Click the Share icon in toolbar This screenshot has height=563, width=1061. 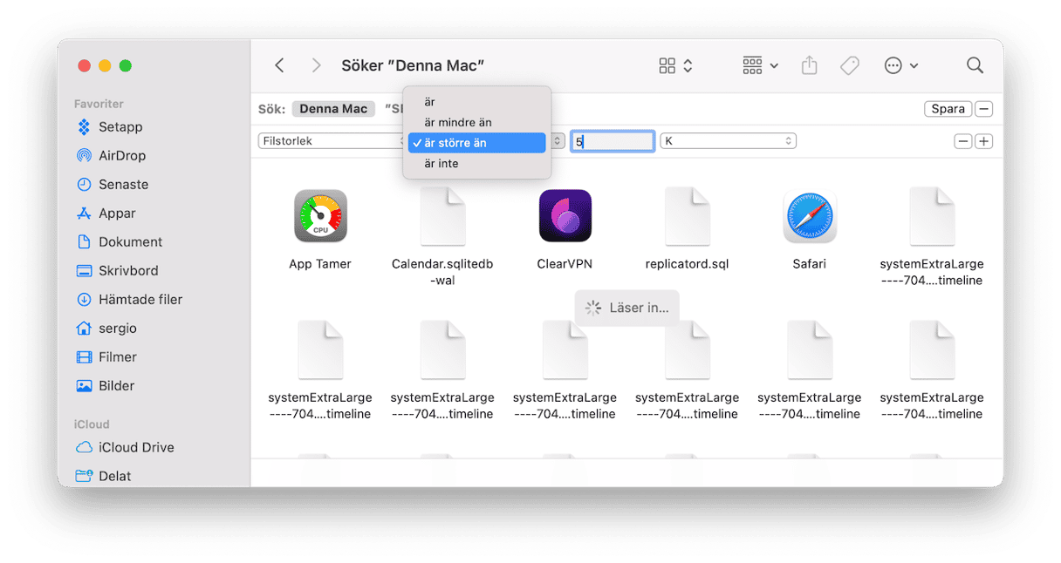[809, 65]
